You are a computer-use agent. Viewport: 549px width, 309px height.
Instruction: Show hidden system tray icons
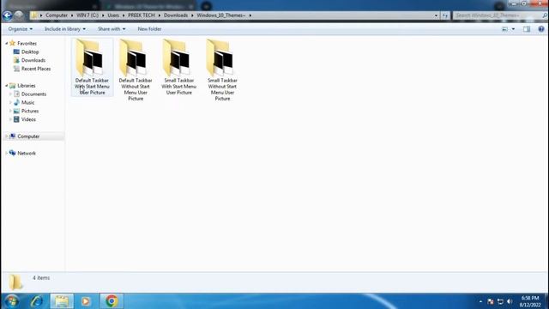[x=480, y=301]
